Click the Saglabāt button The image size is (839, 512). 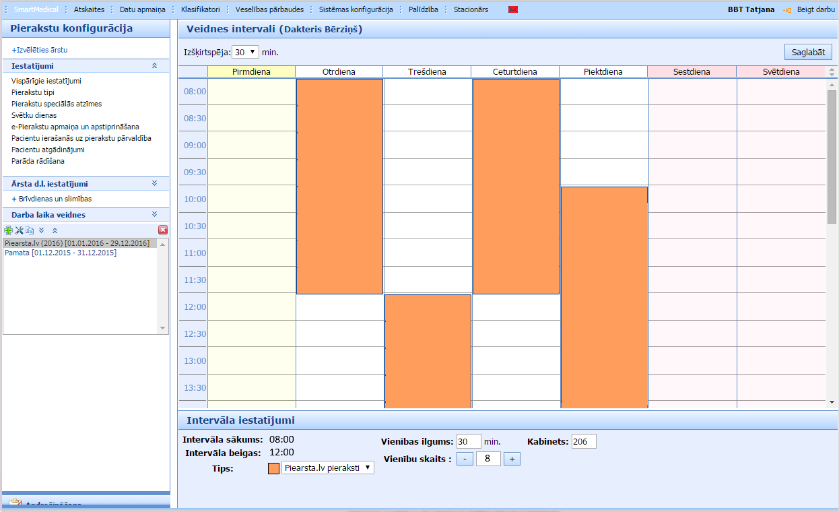(x=807, y=53)
